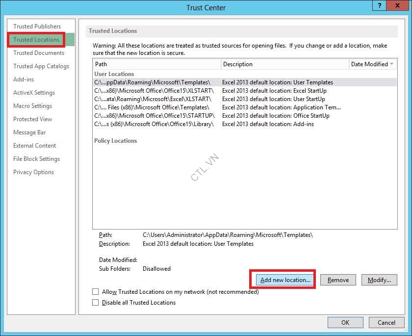This screenshot has height=336, width=412.
Task: Confirm changes with the OK button
Action: [x=345, y=322]
